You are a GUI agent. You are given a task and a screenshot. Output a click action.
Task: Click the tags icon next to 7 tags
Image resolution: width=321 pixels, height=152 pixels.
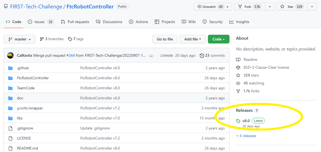70,39
